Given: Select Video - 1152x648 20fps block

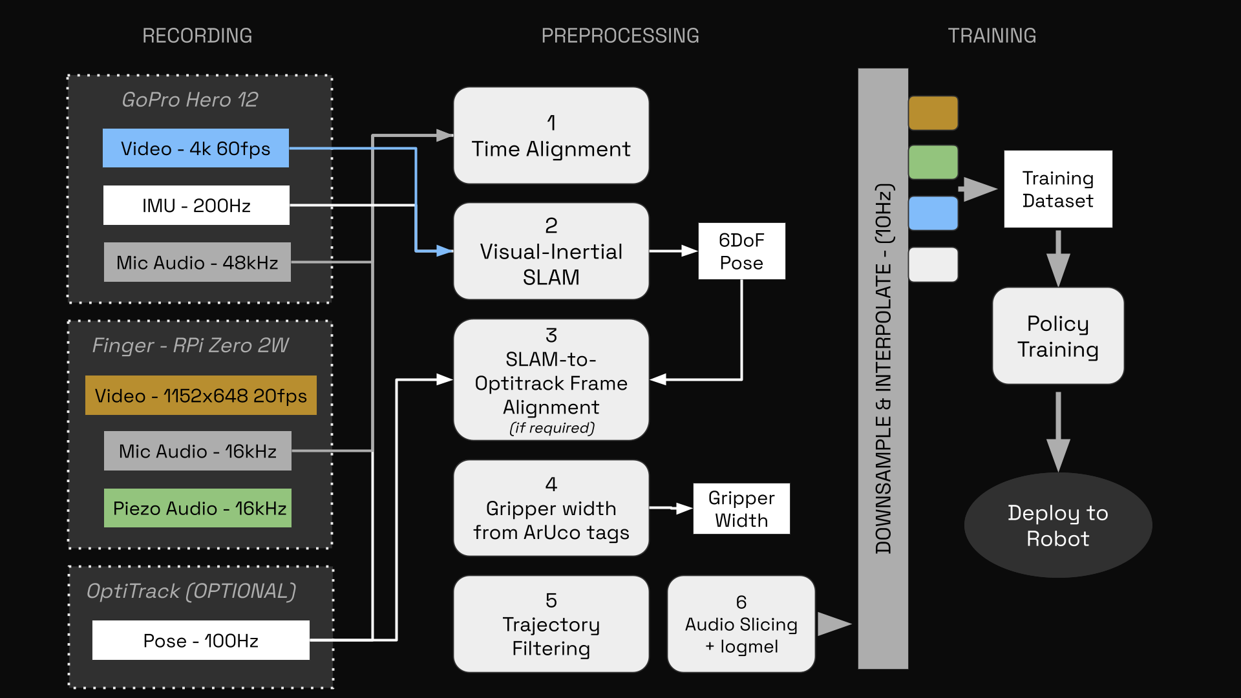Looking at the screenshot, I should click(x=201, y=395).
